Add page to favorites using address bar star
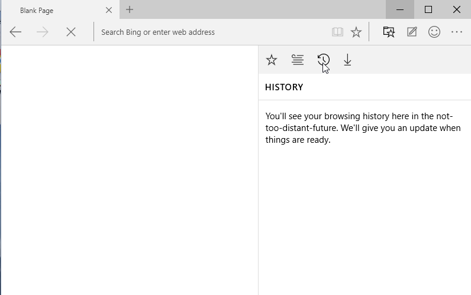471x295 pixels. pos(356,32)
